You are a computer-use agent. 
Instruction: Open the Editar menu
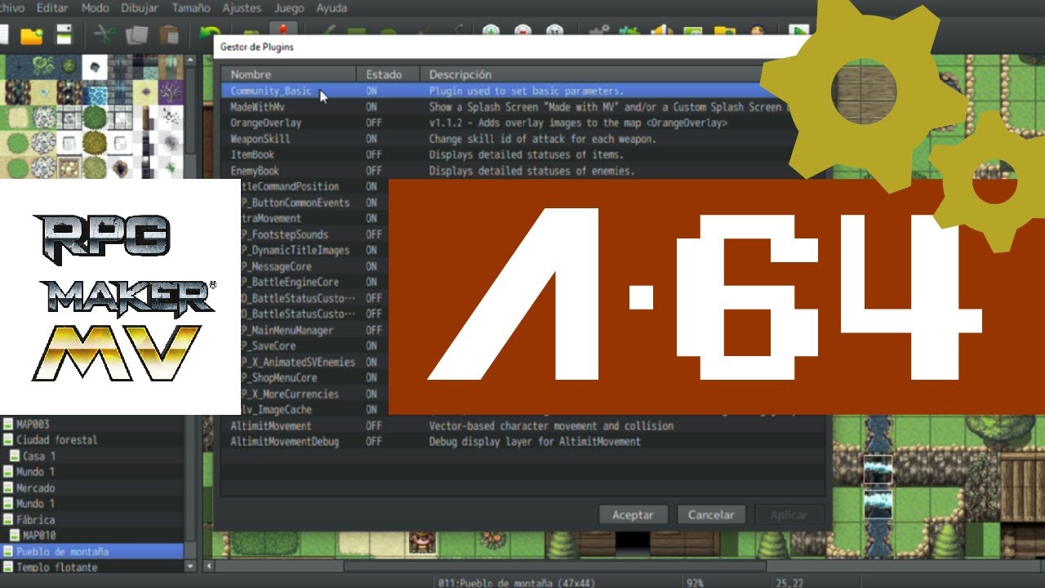(52, 8)
